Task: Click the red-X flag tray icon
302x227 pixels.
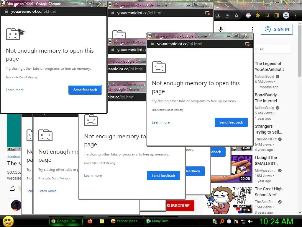Action: point(236,221)
